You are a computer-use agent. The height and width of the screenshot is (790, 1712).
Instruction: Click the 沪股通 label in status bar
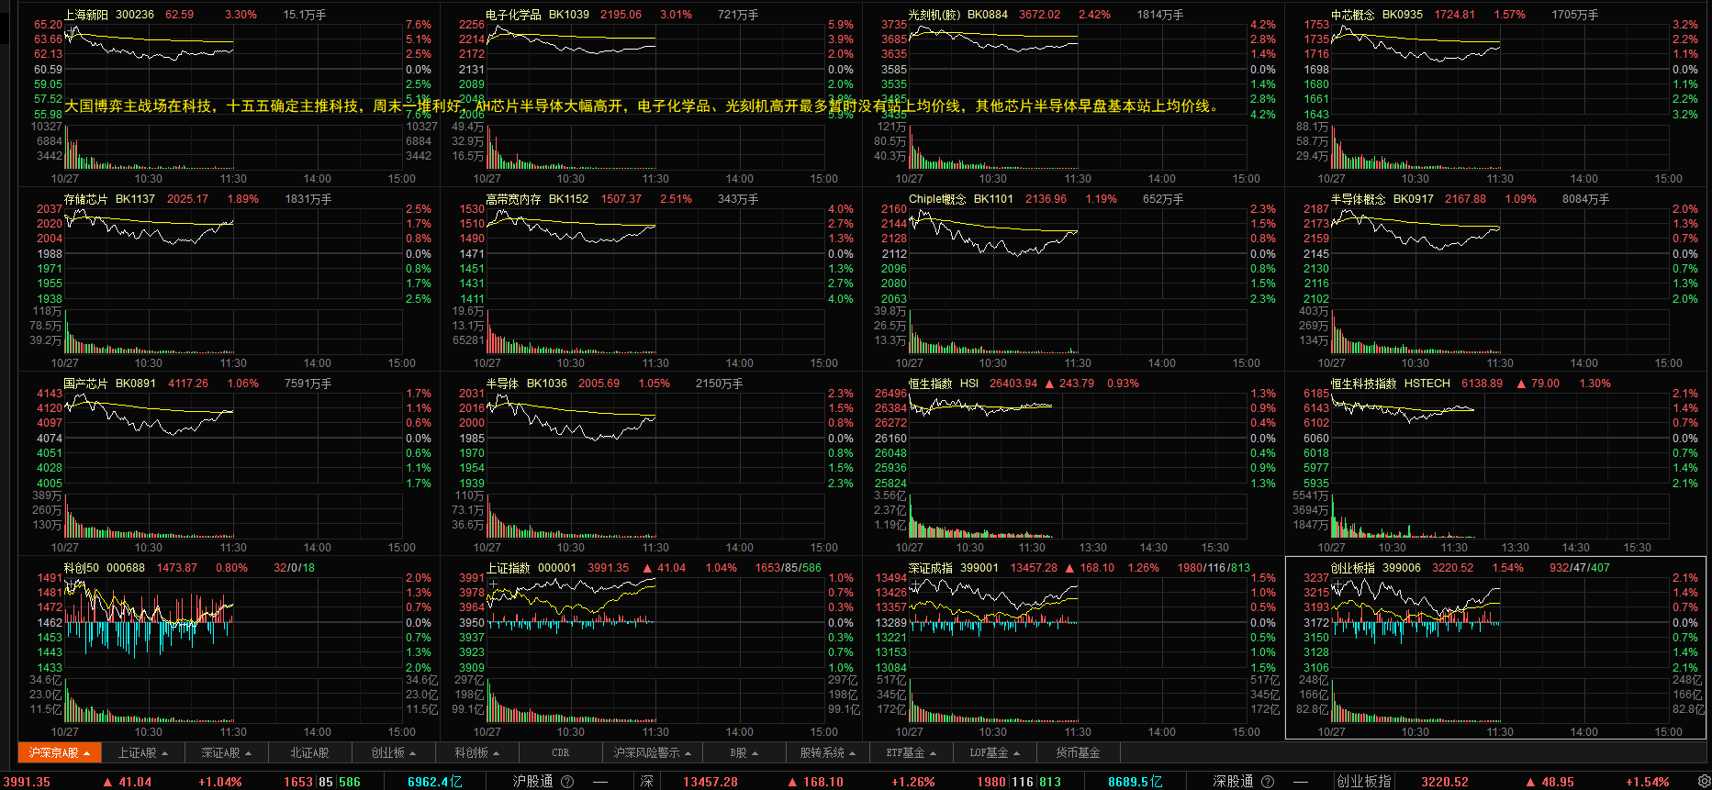[532, 782]
